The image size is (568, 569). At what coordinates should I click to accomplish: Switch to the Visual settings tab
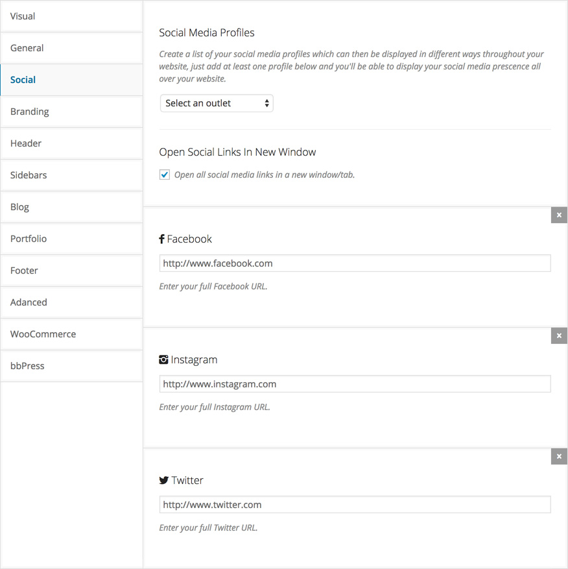coord(71,16)
